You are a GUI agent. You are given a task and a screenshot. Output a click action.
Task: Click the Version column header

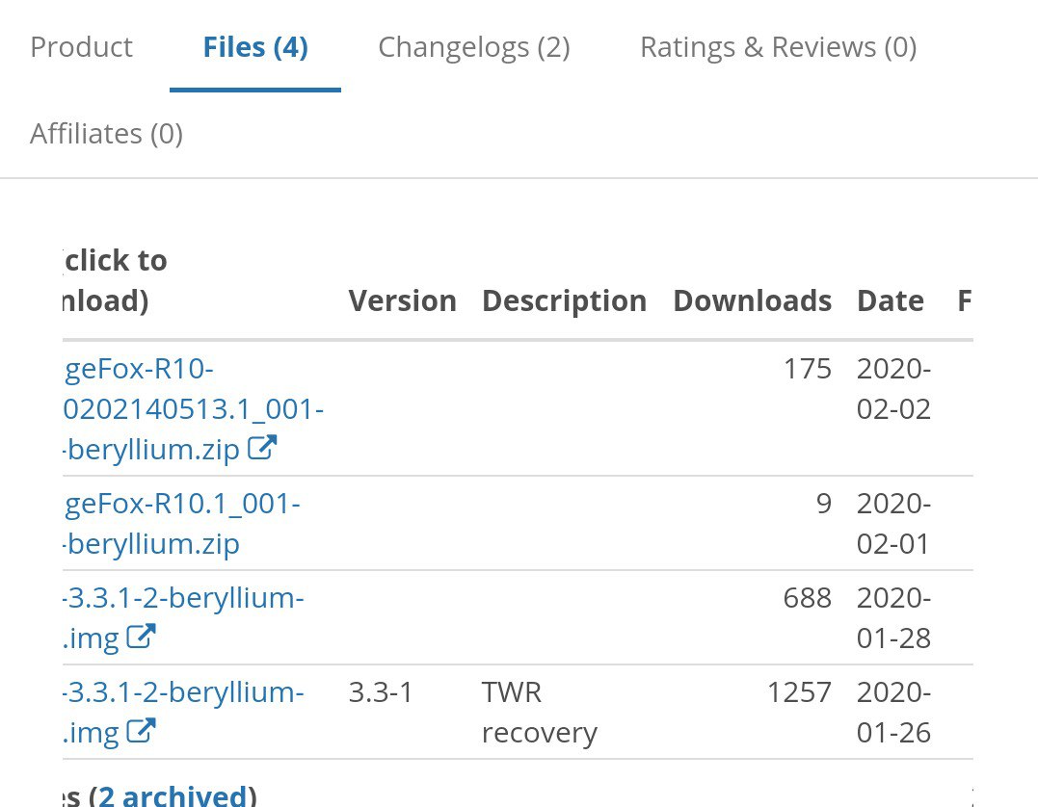pyautogui.click(x=403, y=300)
